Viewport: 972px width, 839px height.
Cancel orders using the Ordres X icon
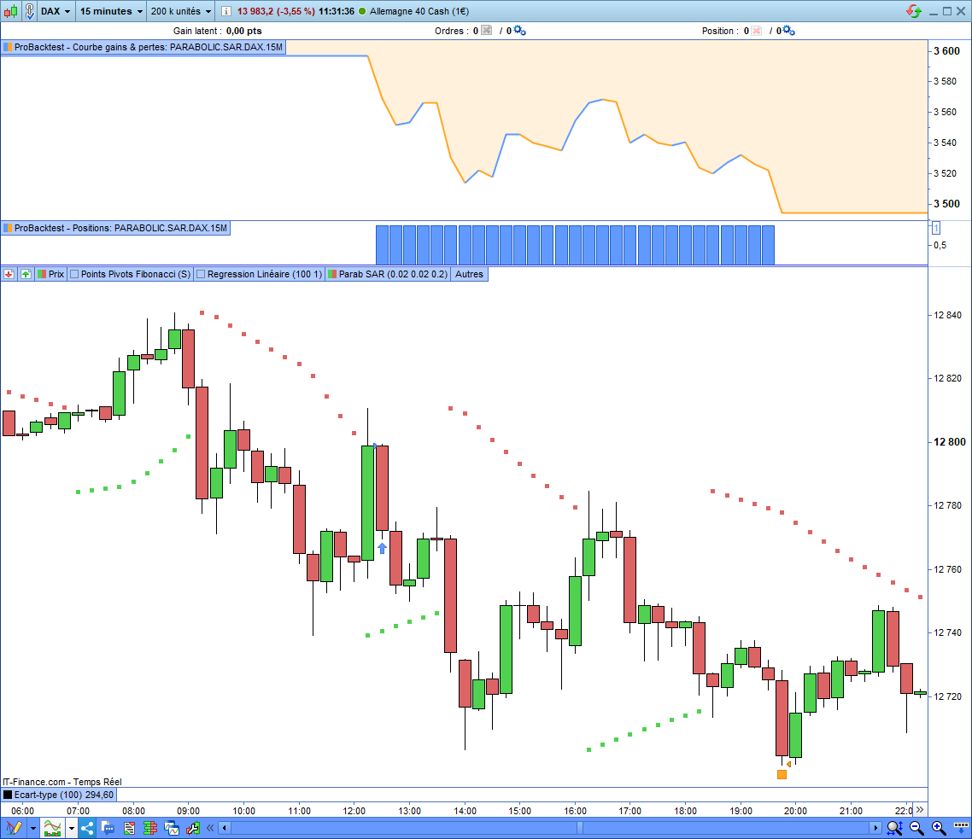(487, 31)
